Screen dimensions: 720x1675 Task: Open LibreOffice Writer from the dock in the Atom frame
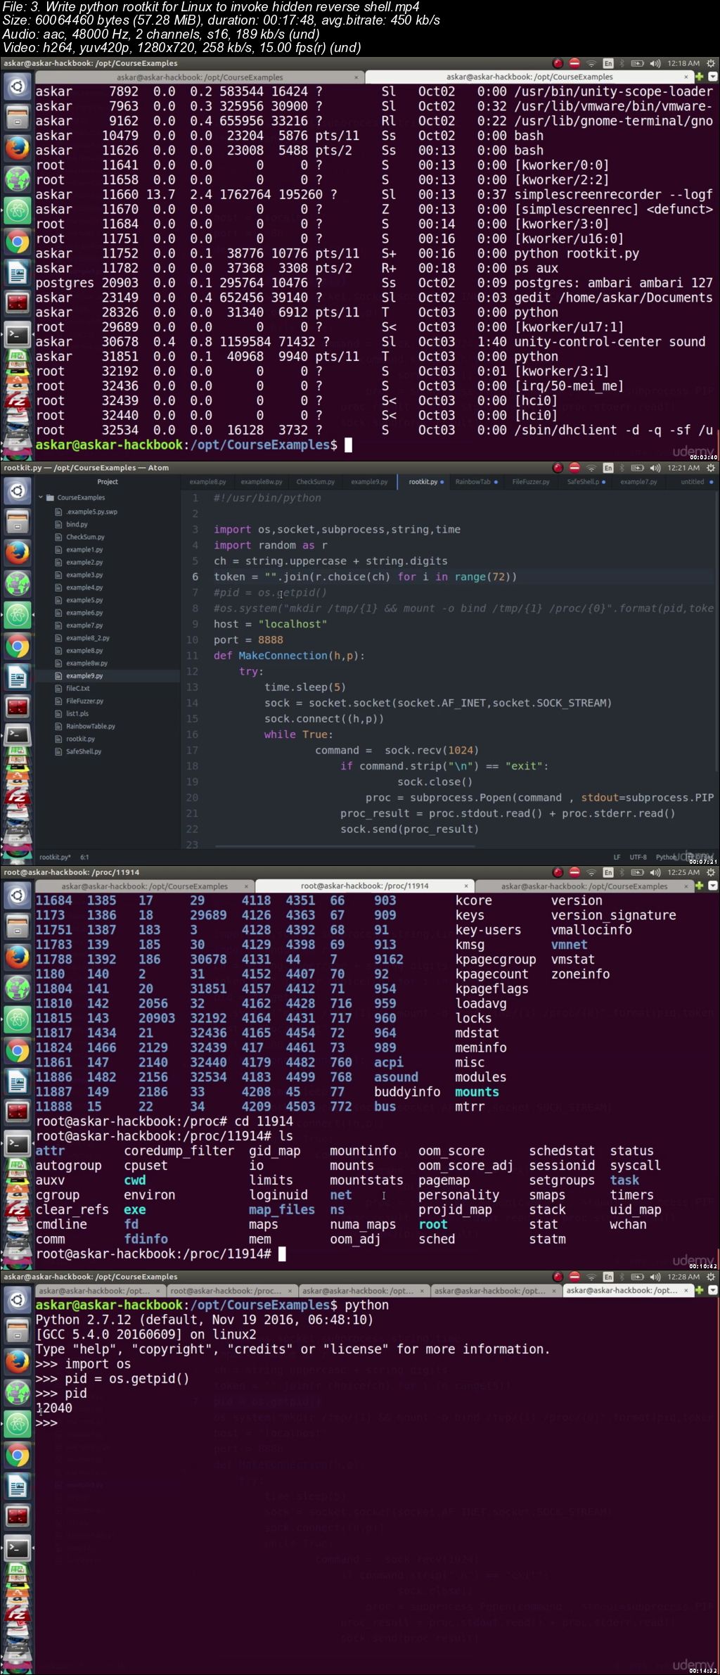coord(17,677)
